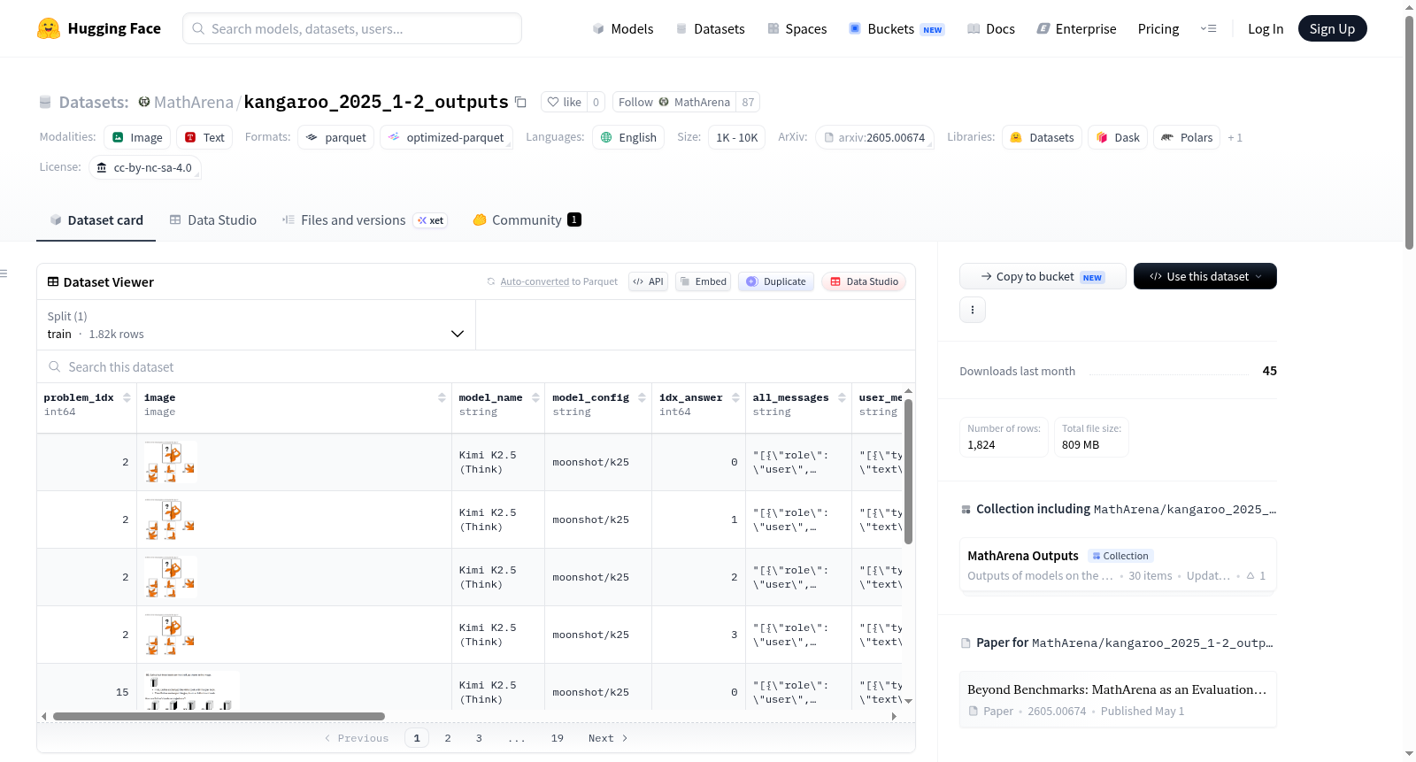Click the Datasets library tag
This screenshot has width=1416, height=762.
tap(1042, 137)
